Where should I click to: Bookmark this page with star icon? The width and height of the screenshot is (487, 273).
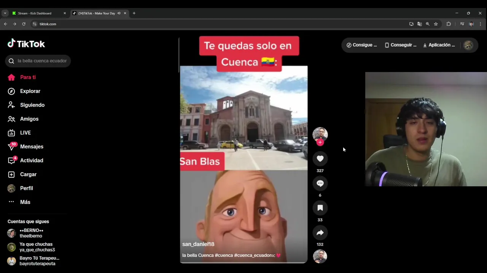(x=436, y=24)
